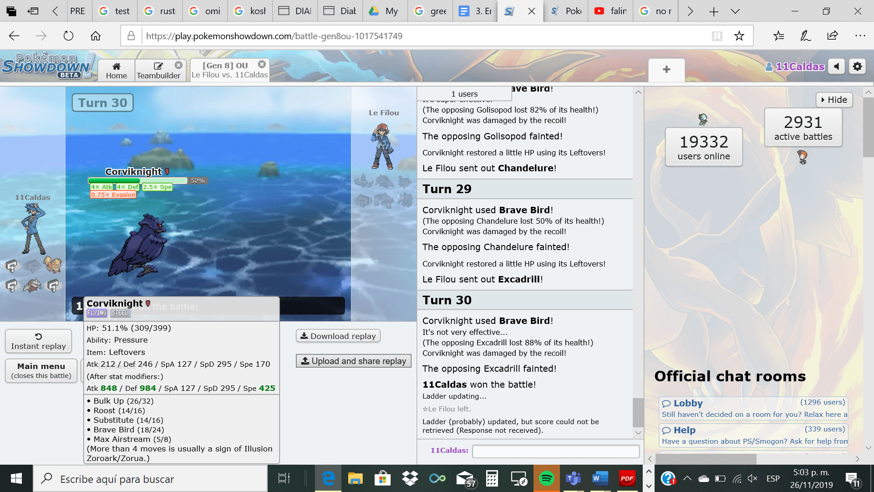The width and height of the screenshot is (874, 492).
Task: Click Le Filou trainer sprite
Action: coord(382,146)
